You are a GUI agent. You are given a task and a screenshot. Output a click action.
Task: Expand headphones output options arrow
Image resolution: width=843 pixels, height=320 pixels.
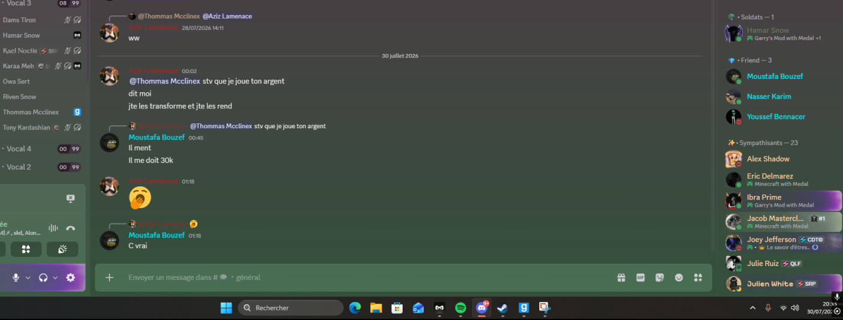click(55, 278)
